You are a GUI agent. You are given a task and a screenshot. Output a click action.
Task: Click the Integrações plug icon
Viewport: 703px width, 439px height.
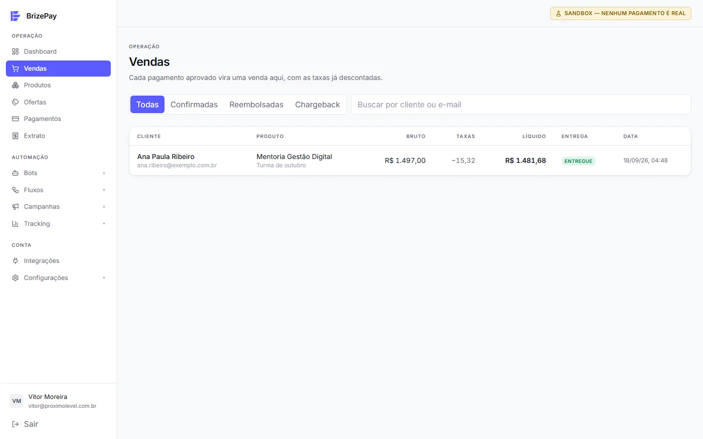[x=15, y=261]
